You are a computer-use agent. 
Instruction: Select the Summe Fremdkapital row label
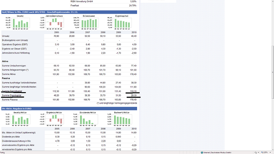coord(12,91)
